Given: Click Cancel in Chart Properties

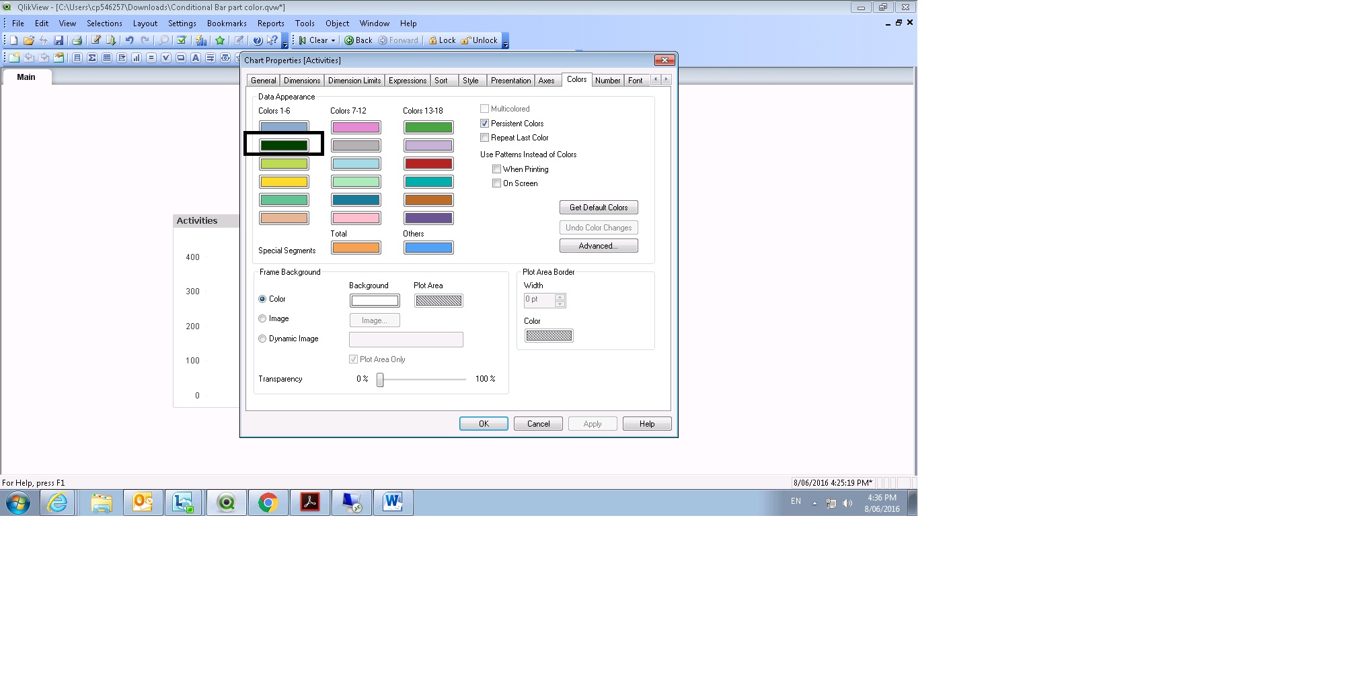Looking at the screenshot, I should (538, 424).
